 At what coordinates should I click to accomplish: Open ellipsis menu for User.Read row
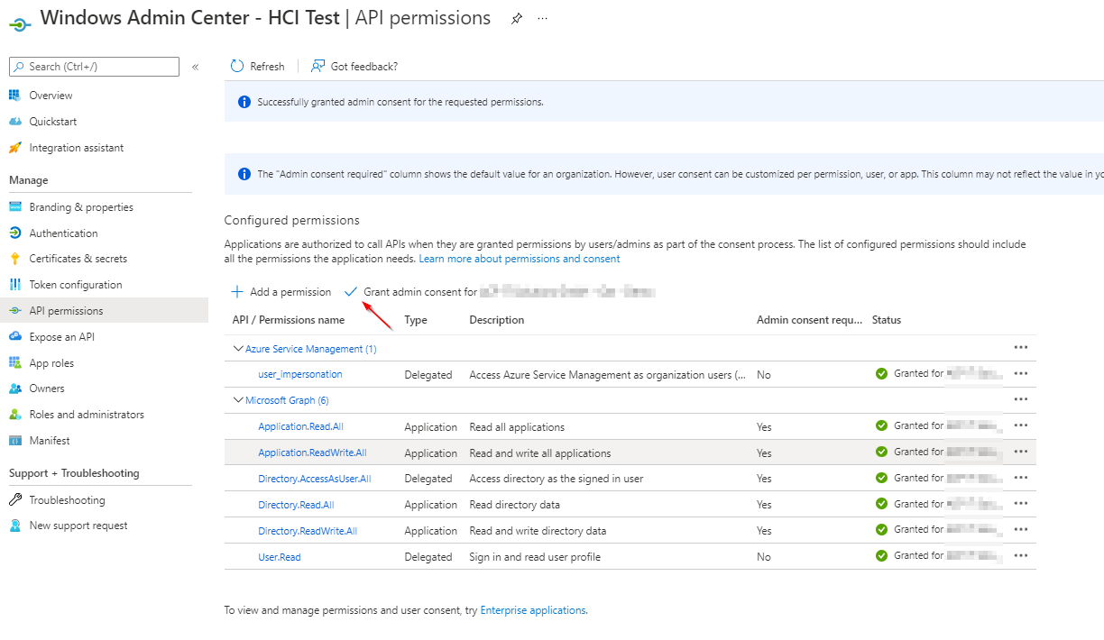(1021, 556)
